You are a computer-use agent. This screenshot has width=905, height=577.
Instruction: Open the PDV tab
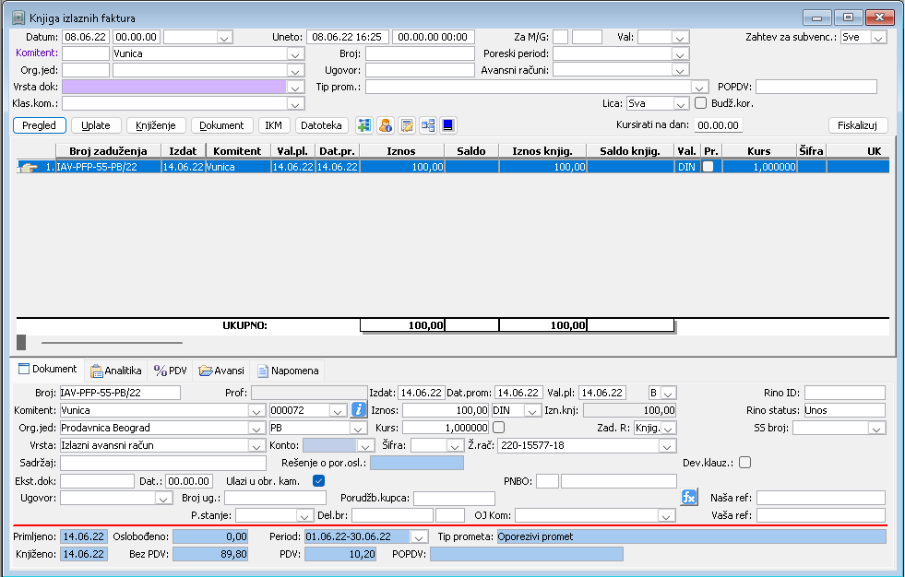(170, 371)
